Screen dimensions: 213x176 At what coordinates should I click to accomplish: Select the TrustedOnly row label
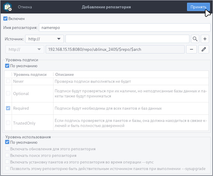(24, 123)
